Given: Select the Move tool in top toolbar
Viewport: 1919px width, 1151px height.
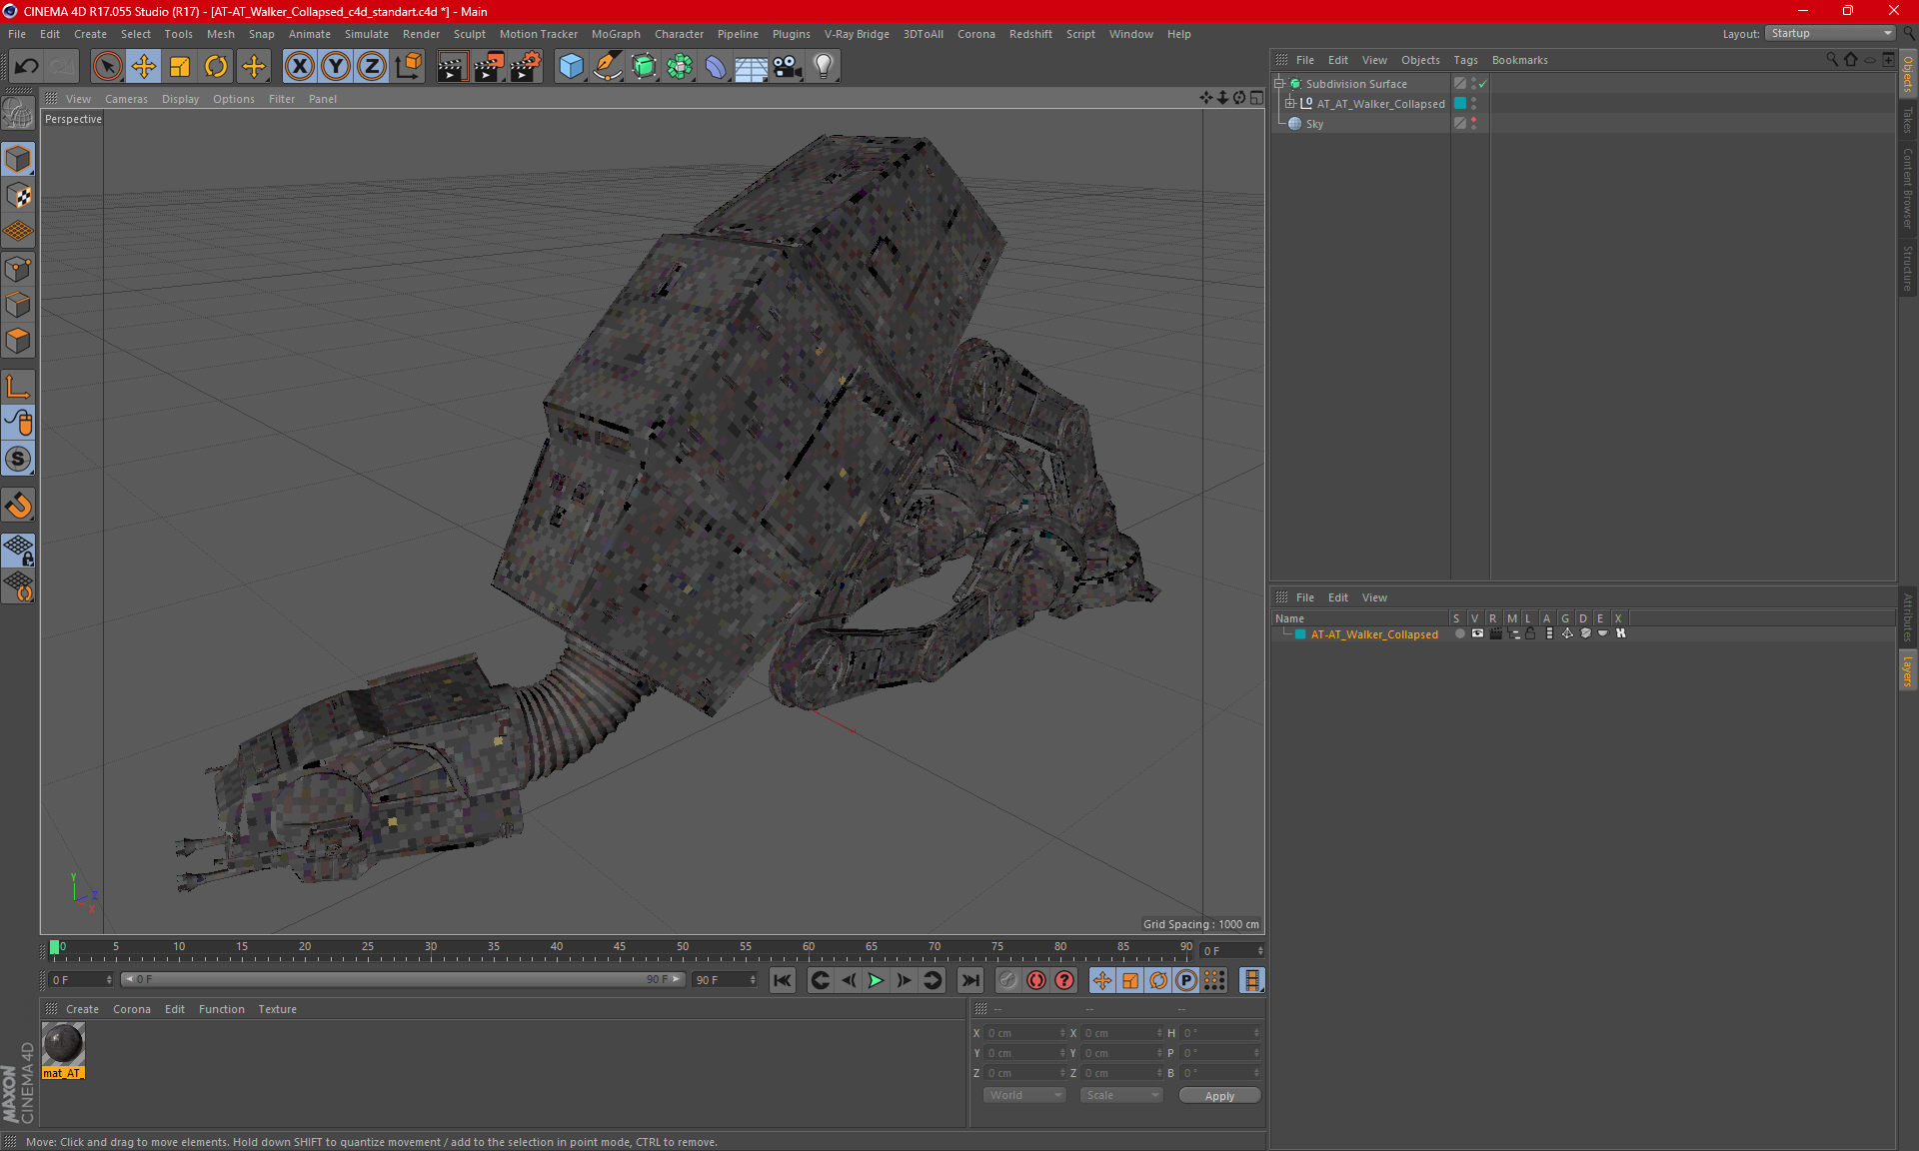Looking at the screenshot, I should (144, 67).
